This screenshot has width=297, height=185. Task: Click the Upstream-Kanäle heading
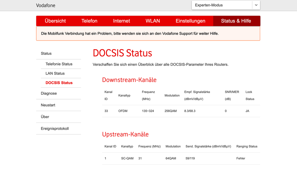click(x=125, y=134)
